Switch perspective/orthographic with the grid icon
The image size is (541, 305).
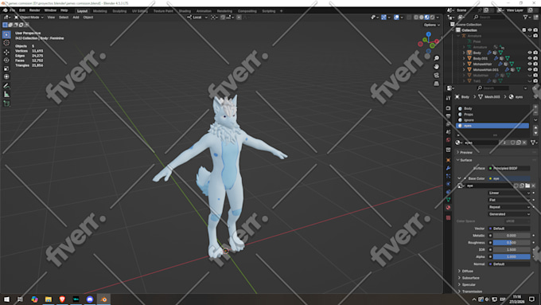(x=437, y=84)
